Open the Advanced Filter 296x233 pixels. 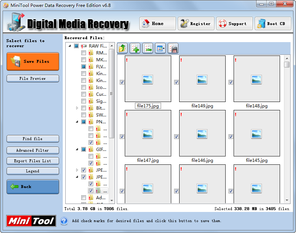tap(33, 151)
